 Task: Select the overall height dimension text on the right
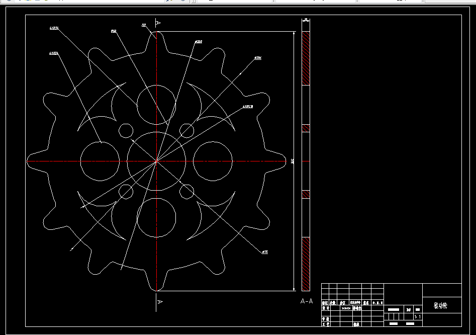(x=293, y=161)
